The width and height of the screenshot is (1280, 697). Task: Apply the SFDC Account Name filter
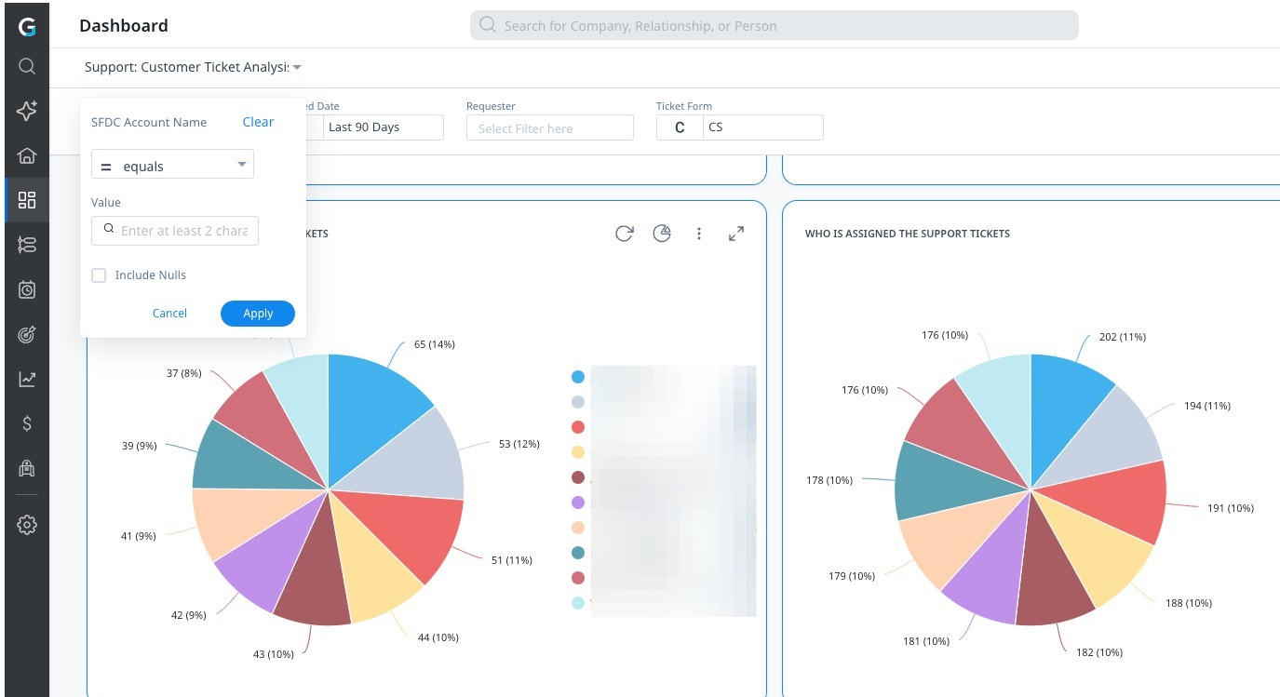[258, 314]
